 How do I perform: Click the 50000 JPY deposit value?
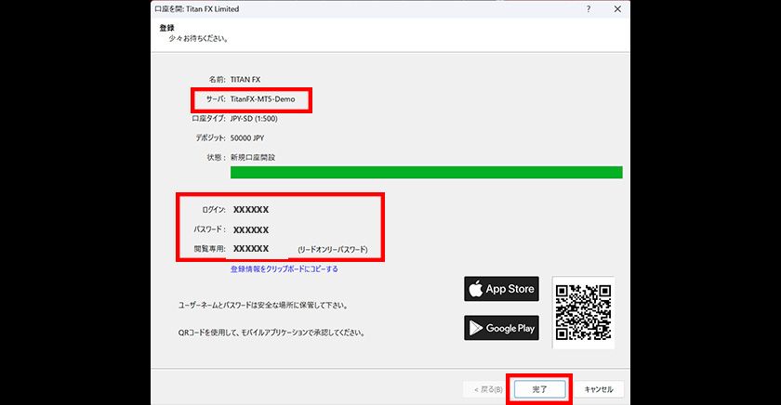[247, 137]
